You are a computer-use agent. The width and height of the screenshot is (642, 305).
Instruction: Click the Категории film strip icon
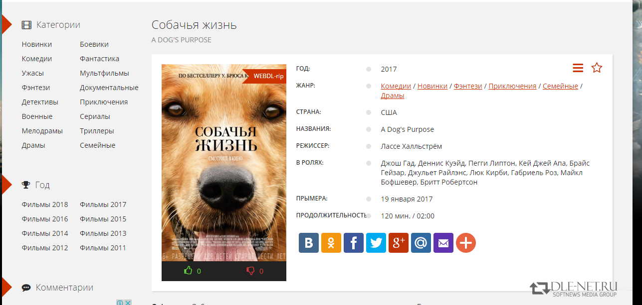pos(26,25)
